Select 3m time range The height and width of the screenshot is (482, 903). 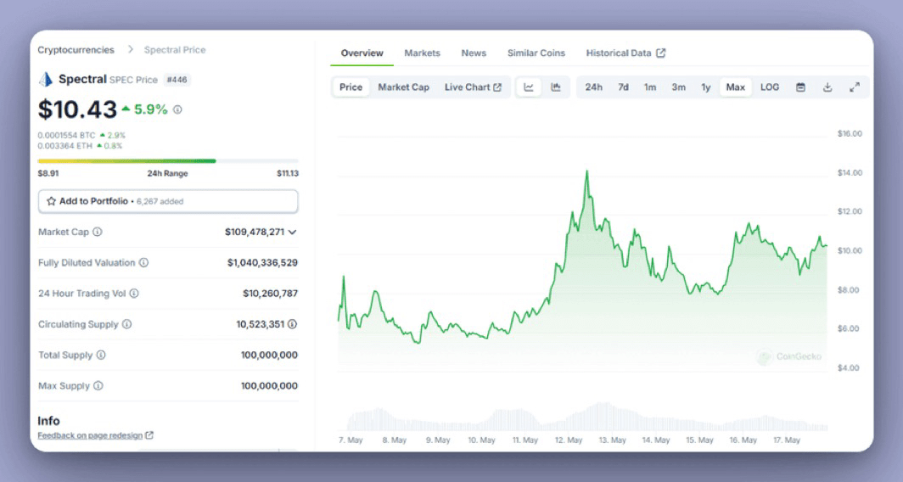tap(678, 87)
